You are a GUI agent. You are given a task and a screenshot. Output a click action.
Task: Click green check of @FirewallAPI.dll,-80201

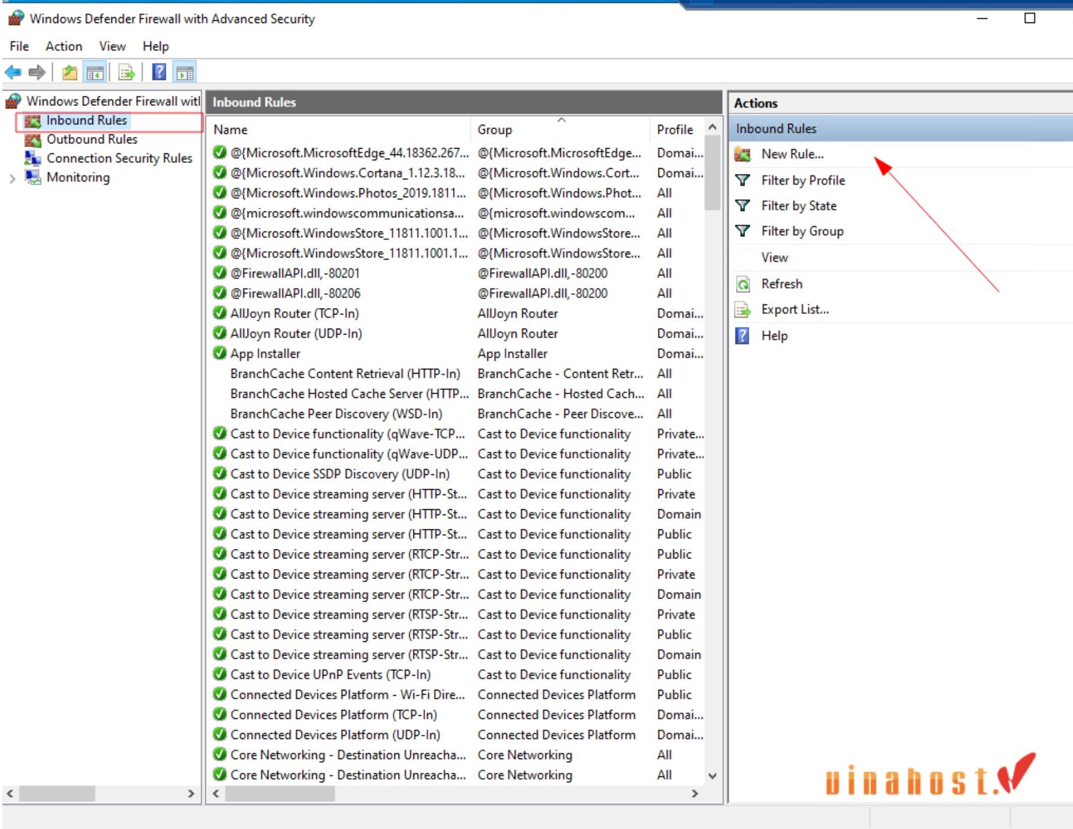[x=220, y=272]
